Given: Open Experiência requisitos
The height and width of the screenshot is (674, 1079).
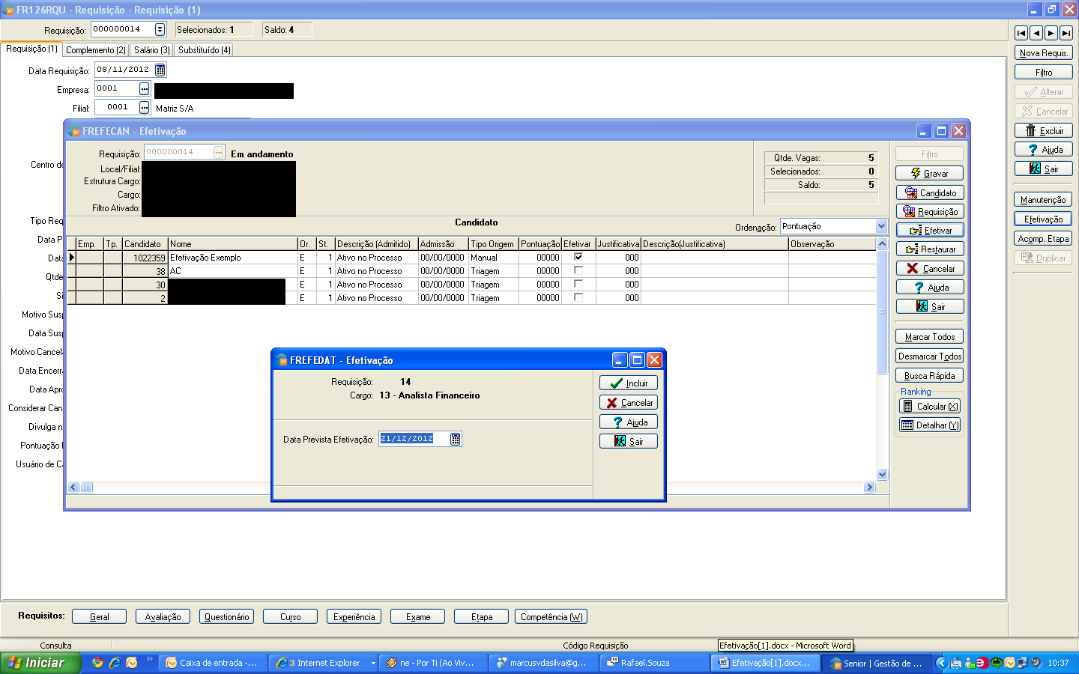Looking at the screenshot, I should [354, 616].
